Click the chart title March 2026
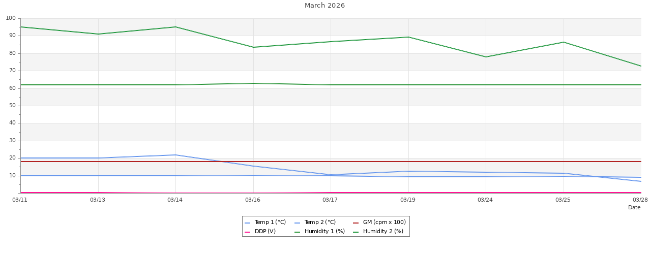 pos(324,6)
